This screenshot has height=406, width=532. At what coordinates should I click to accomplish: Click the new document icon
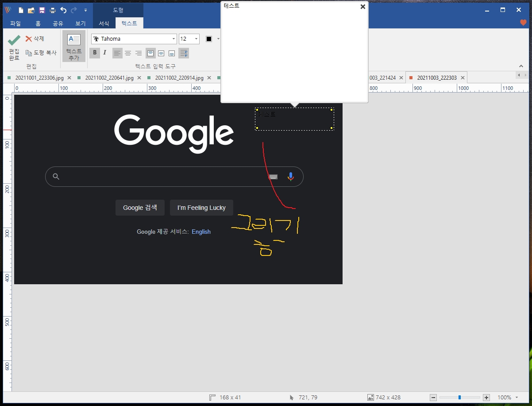pos(21,10)
